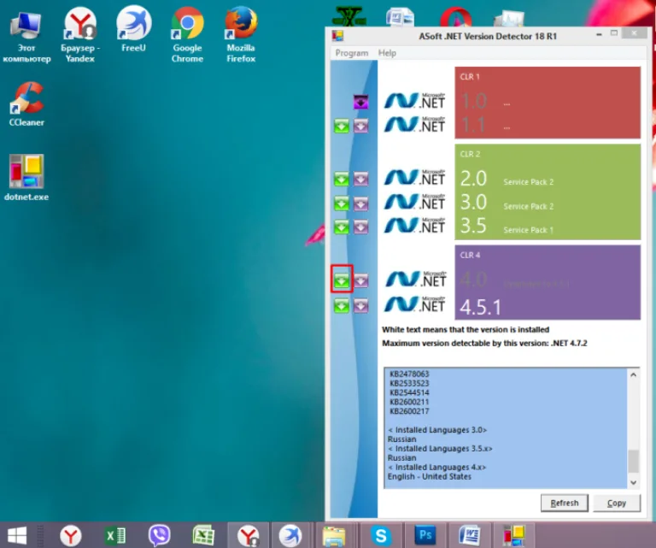Image resolution: width=656 pixels, height=548 pixels.
Task: Click the 'English - United States' line
Action: pos(430,476)
